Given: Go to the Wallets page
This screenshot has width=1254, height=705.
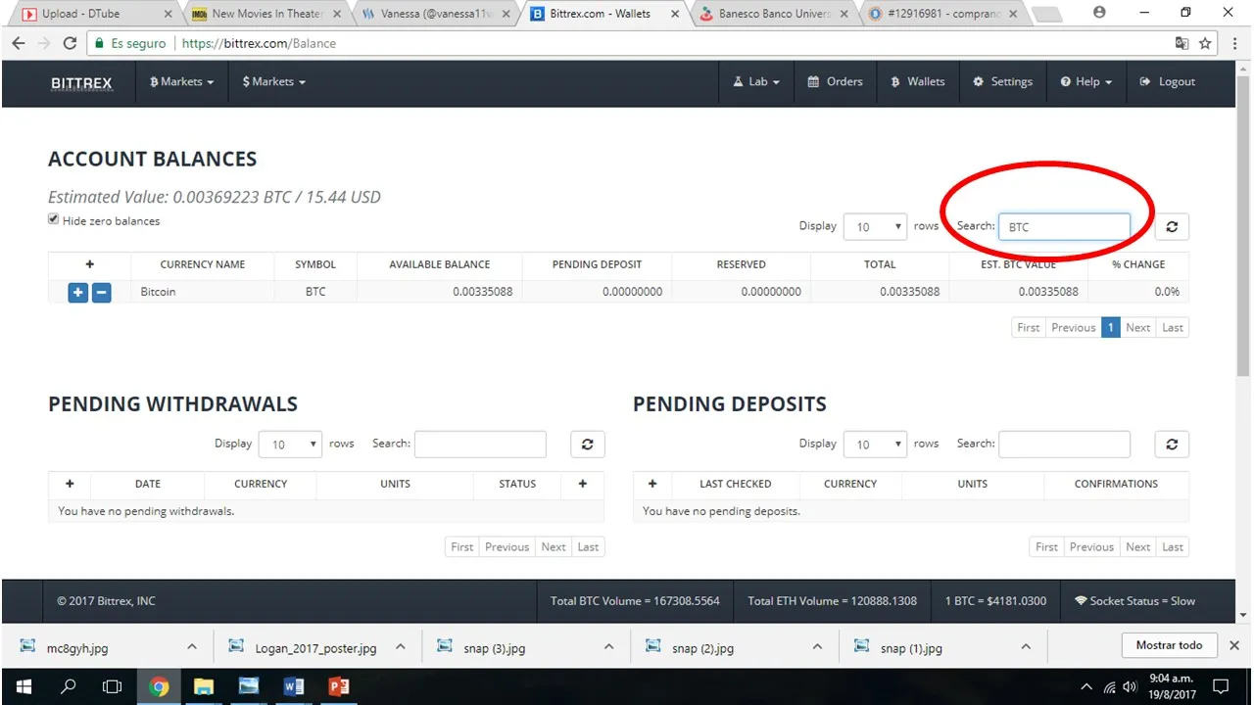Looking at the screenshot, I should [917, 82].
